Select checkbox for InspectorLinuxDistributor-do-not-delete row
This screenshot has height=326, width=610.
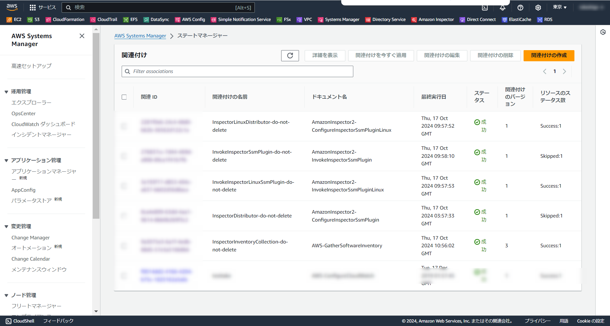coord(124,126)
